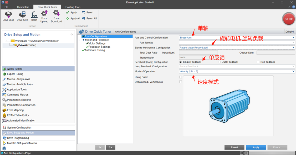Switch to Maestro Setup and Motion section
The width and height of the screenshot is (296, 155).
click(38, 143)
